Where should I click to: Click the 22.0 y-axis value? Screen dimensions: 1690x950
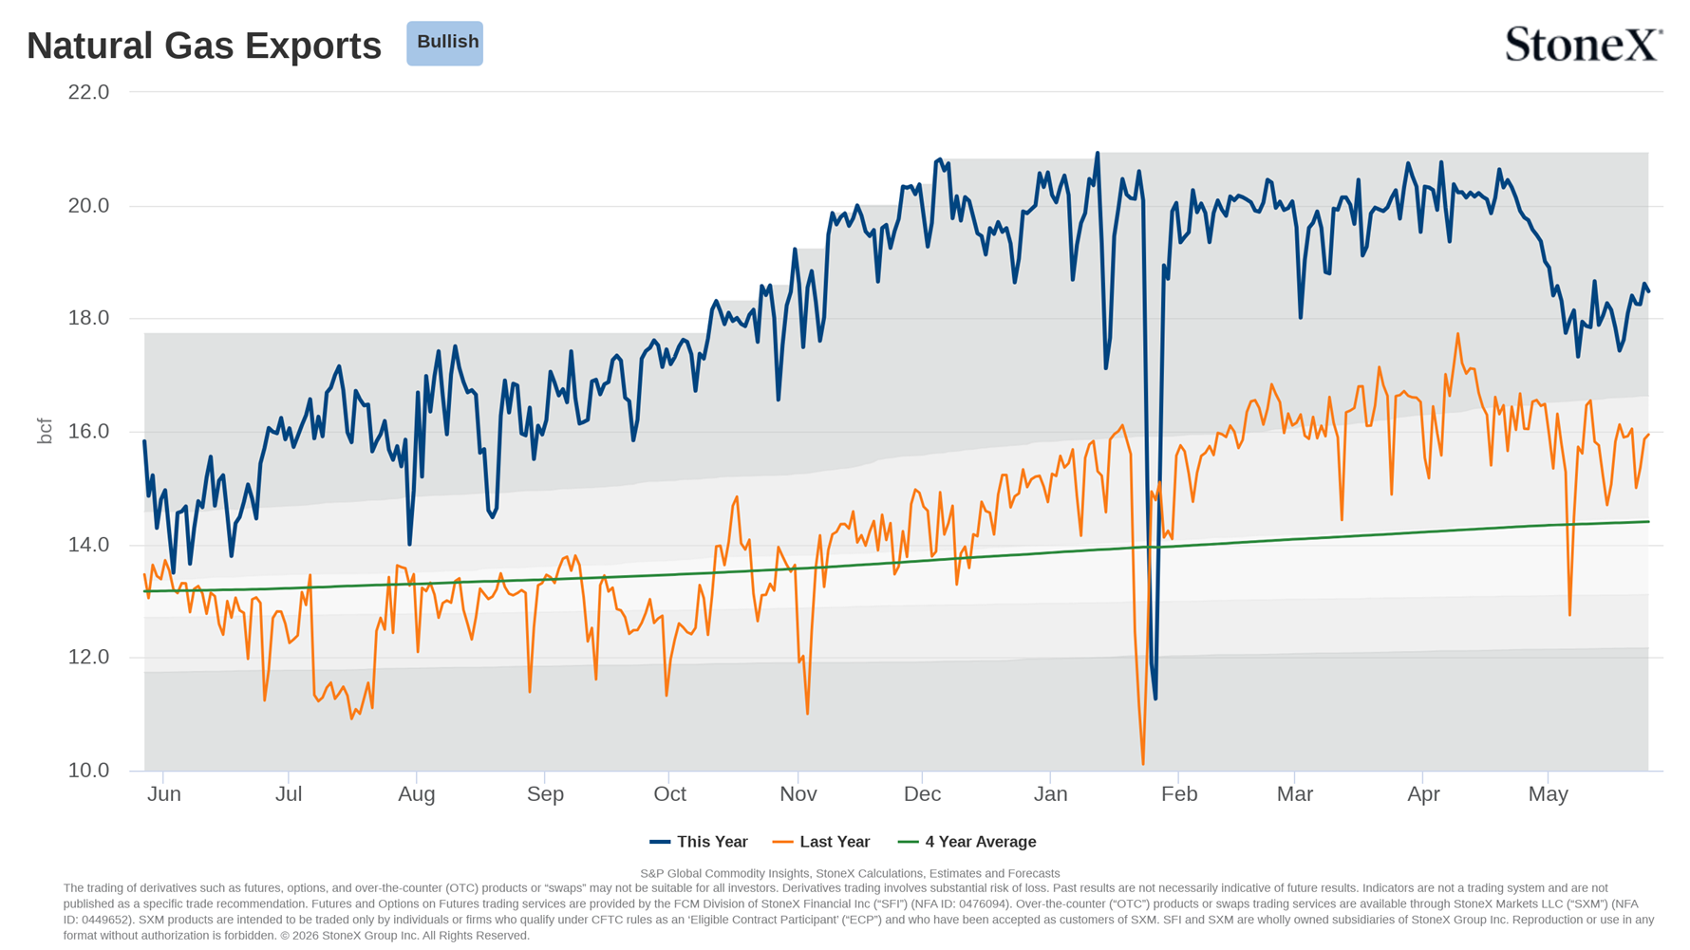click(88, 92)
